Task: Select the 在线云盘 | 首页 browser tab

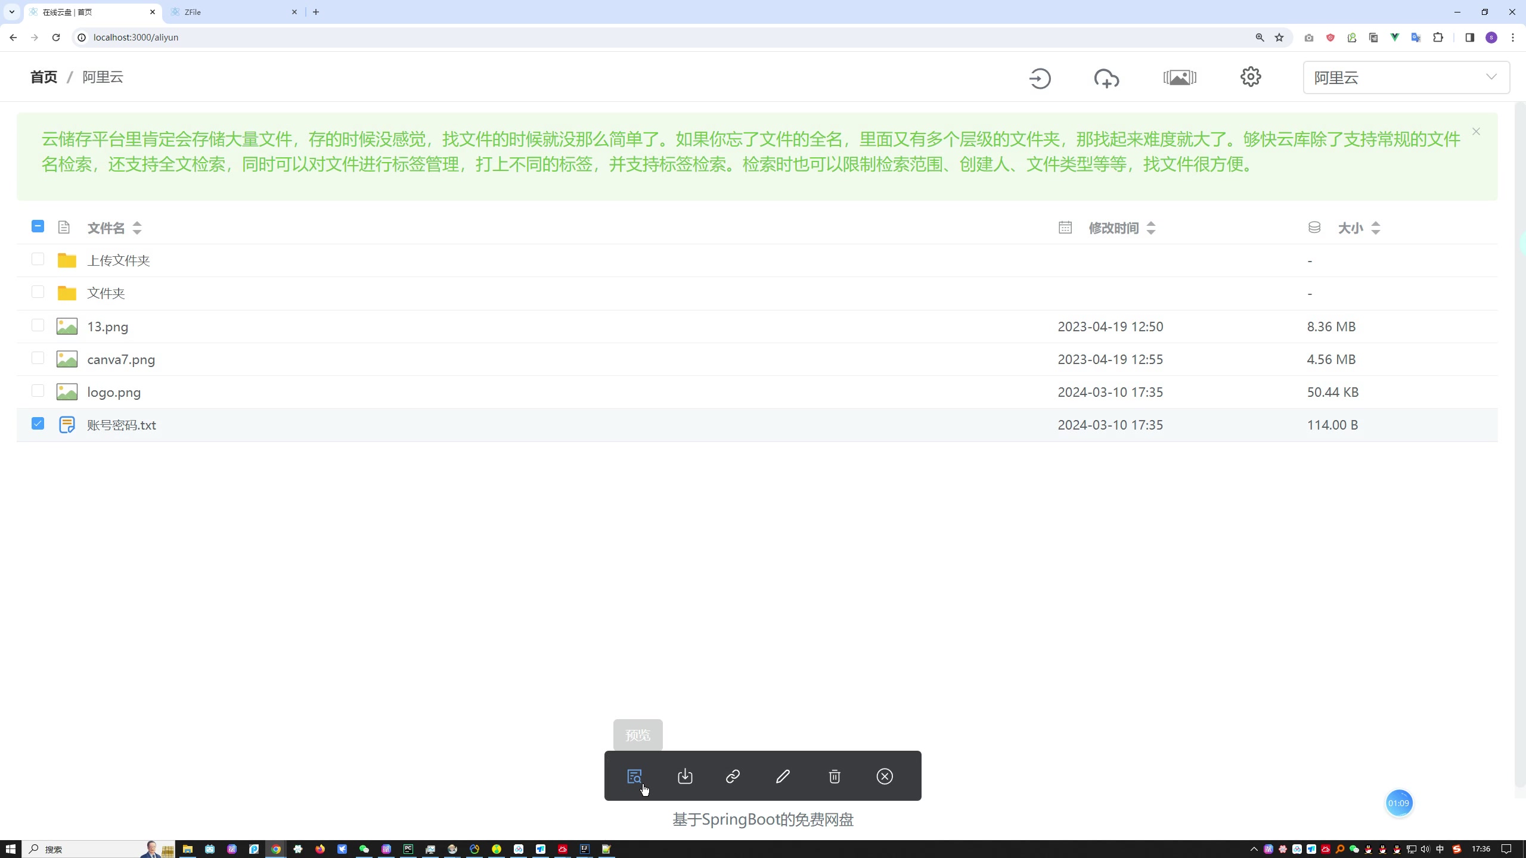Action: (x=94, y=12)
